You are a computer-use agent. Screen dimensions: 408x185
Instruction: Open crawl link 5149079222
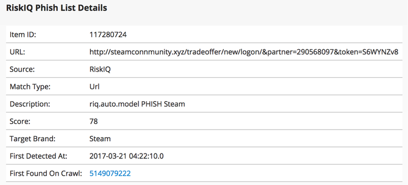tap(110, 173)
